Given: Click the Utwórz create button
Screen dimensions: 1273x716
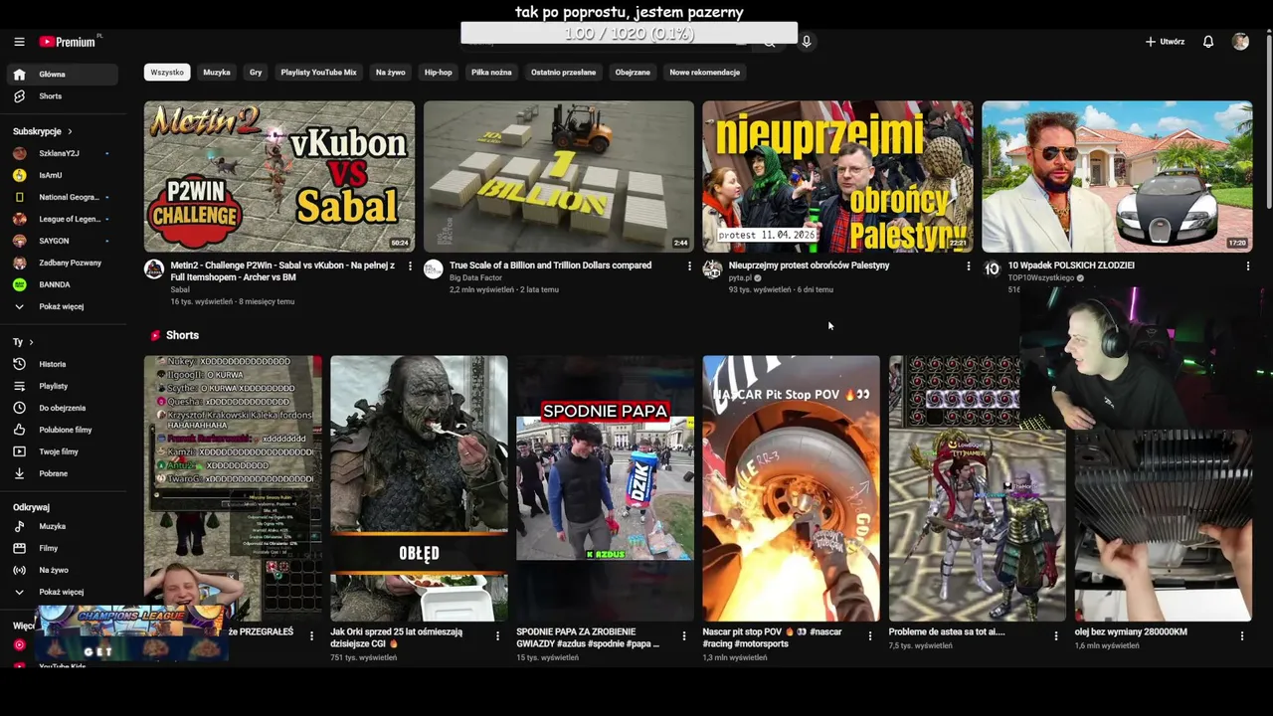Looking at the screenshot, I should (1165, 42).
